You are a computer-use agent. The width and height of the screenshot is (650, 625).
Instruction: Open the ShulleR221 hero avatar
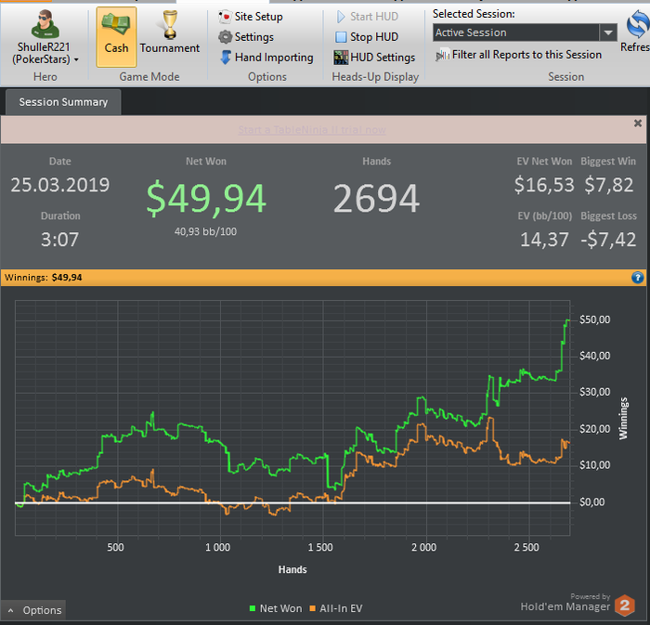click(45, 24)
